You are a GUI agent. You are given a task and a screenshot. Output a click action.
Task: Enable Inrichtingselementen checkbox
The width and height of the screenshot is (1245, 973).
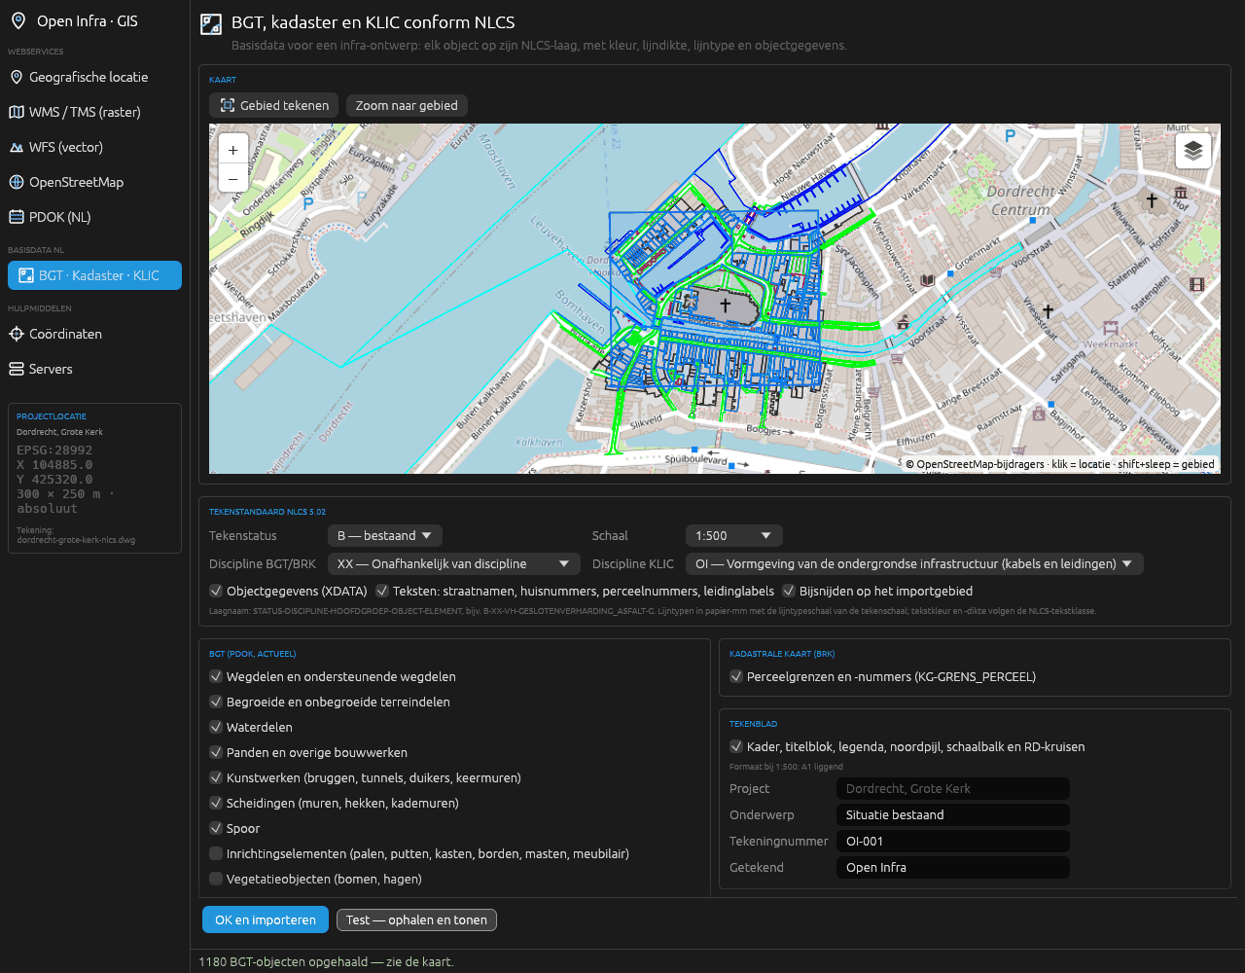pyautogui.click(x=216, y=853)
